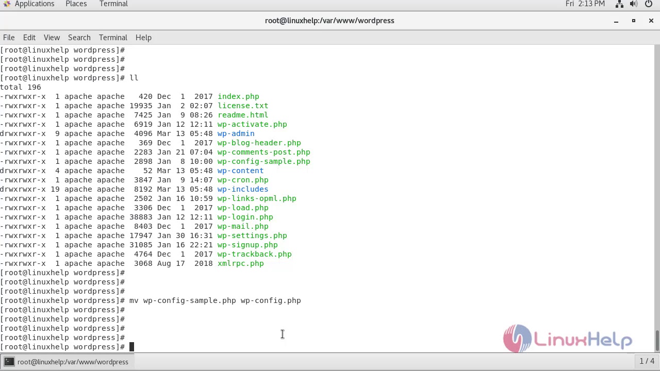Close the terminal window
Screen dimensions: 660x371
[651, 21]
